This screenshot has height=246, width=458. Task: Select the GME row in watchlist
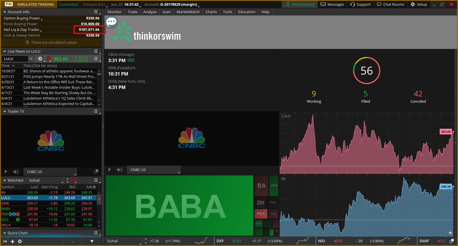coord(48,203)
